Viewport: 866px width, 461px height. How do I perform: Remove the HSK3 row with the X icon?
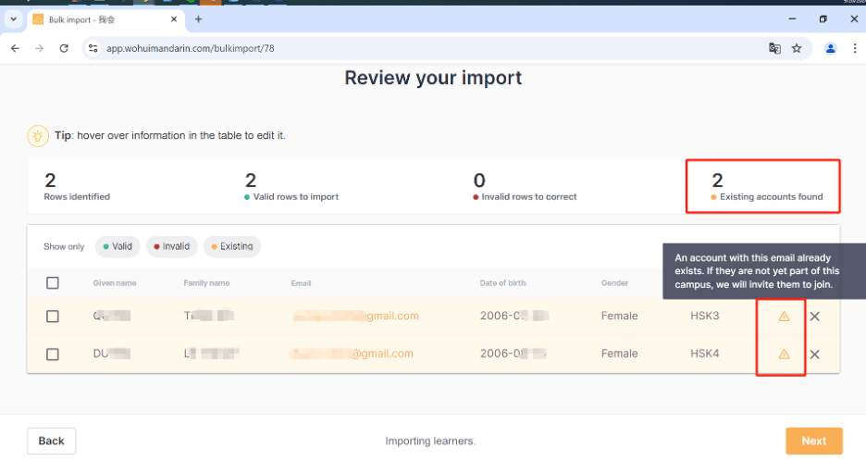[814, 317]
